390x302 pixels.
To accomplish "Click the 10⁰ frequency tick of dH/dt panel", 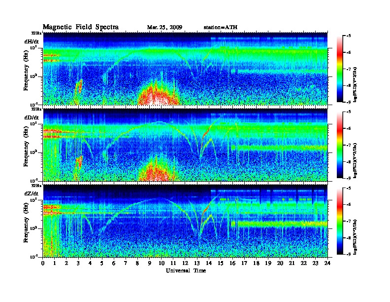I will point(33,76).
